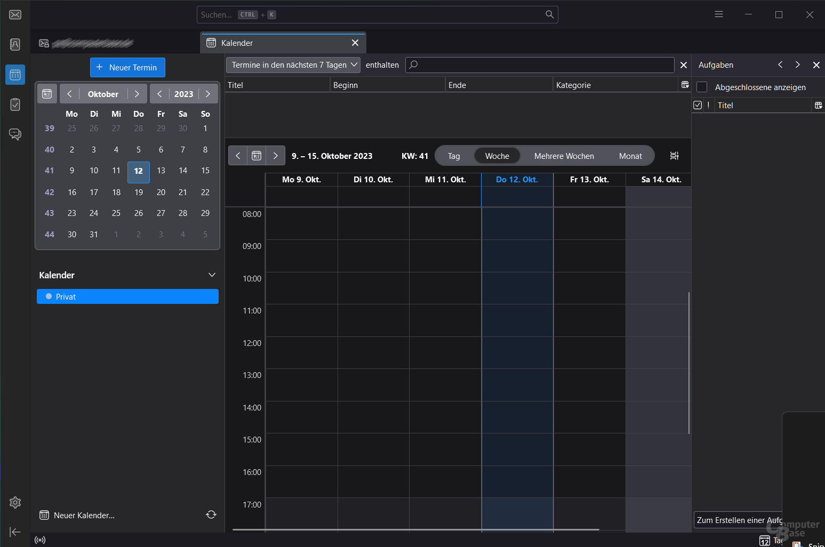Click the new task input field at the bottom
The height and width of the screenshot is (547, 825).
[x=738, y=520]
